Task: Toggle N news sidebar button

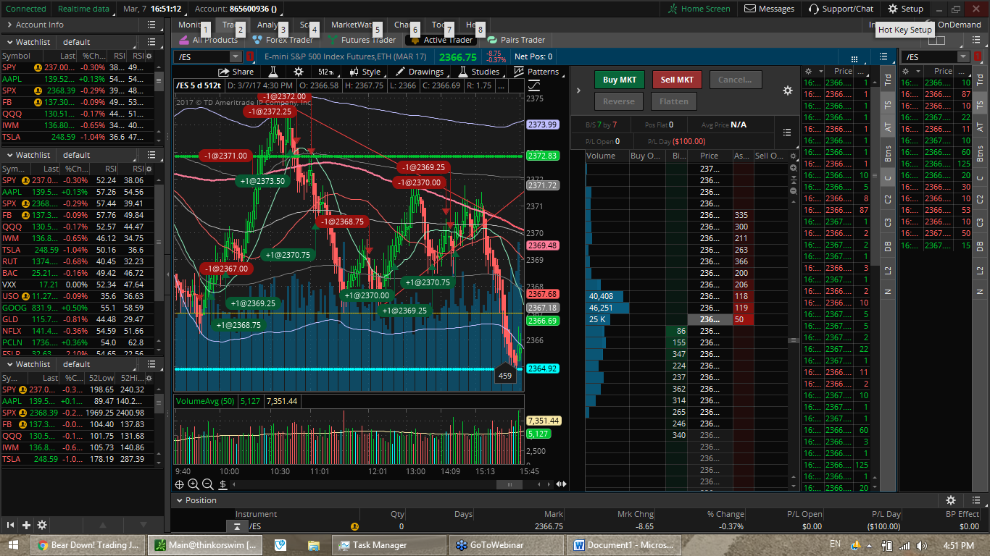Action: [888, 291]
